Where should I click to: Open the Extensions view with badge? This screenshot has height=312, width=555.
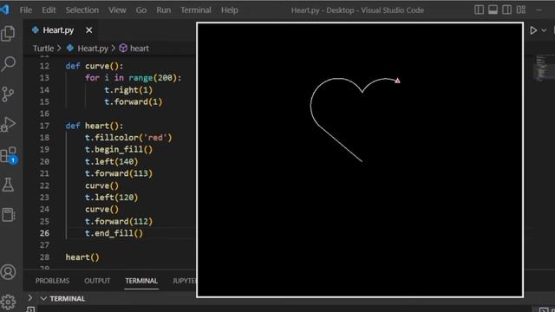pyautogui.click(x=9, y=155)
